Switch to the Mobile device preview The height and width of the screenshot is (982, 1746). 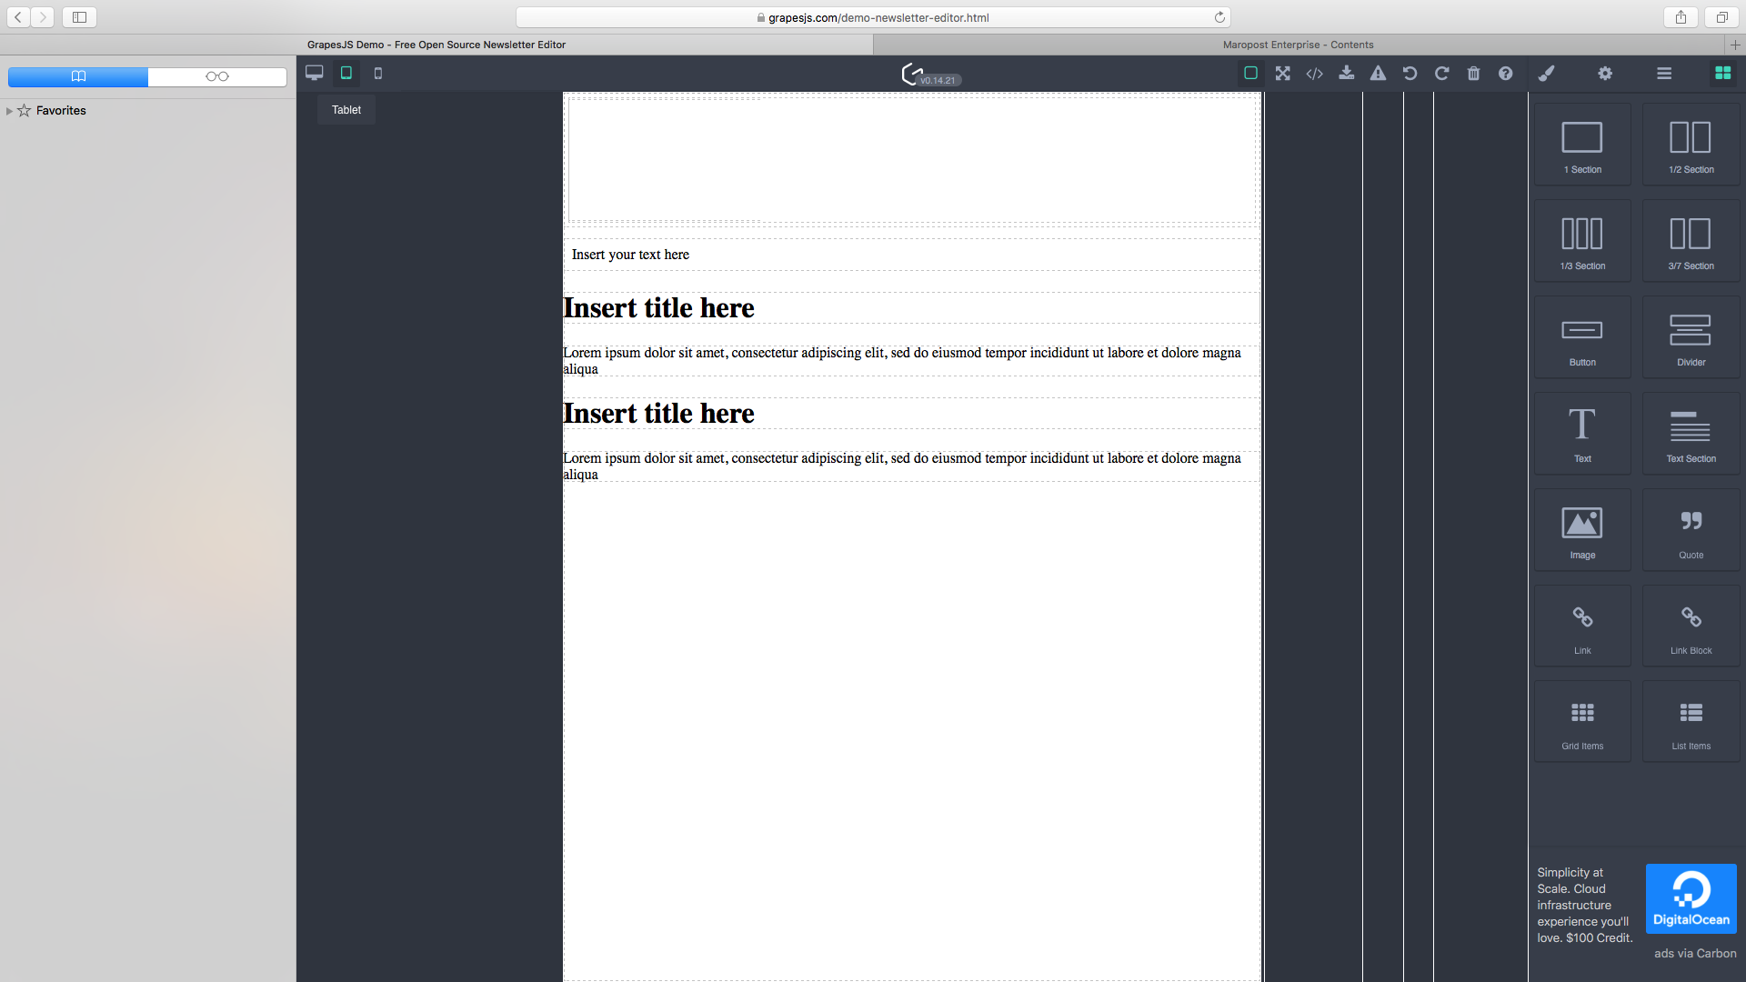point(378,74)
